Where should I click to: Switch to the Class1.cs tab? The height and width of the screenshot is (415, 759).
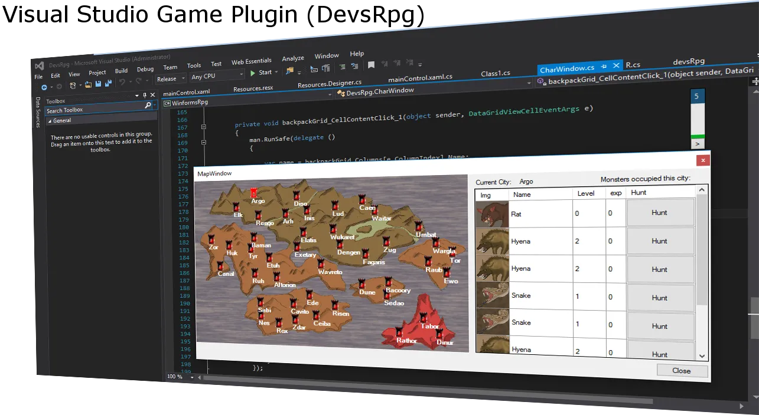click(496, 73)
